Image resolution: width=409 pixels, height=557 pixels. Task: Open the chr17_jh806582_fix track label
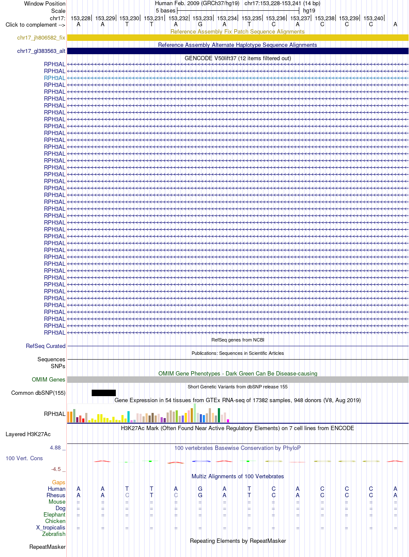(41, 38)
